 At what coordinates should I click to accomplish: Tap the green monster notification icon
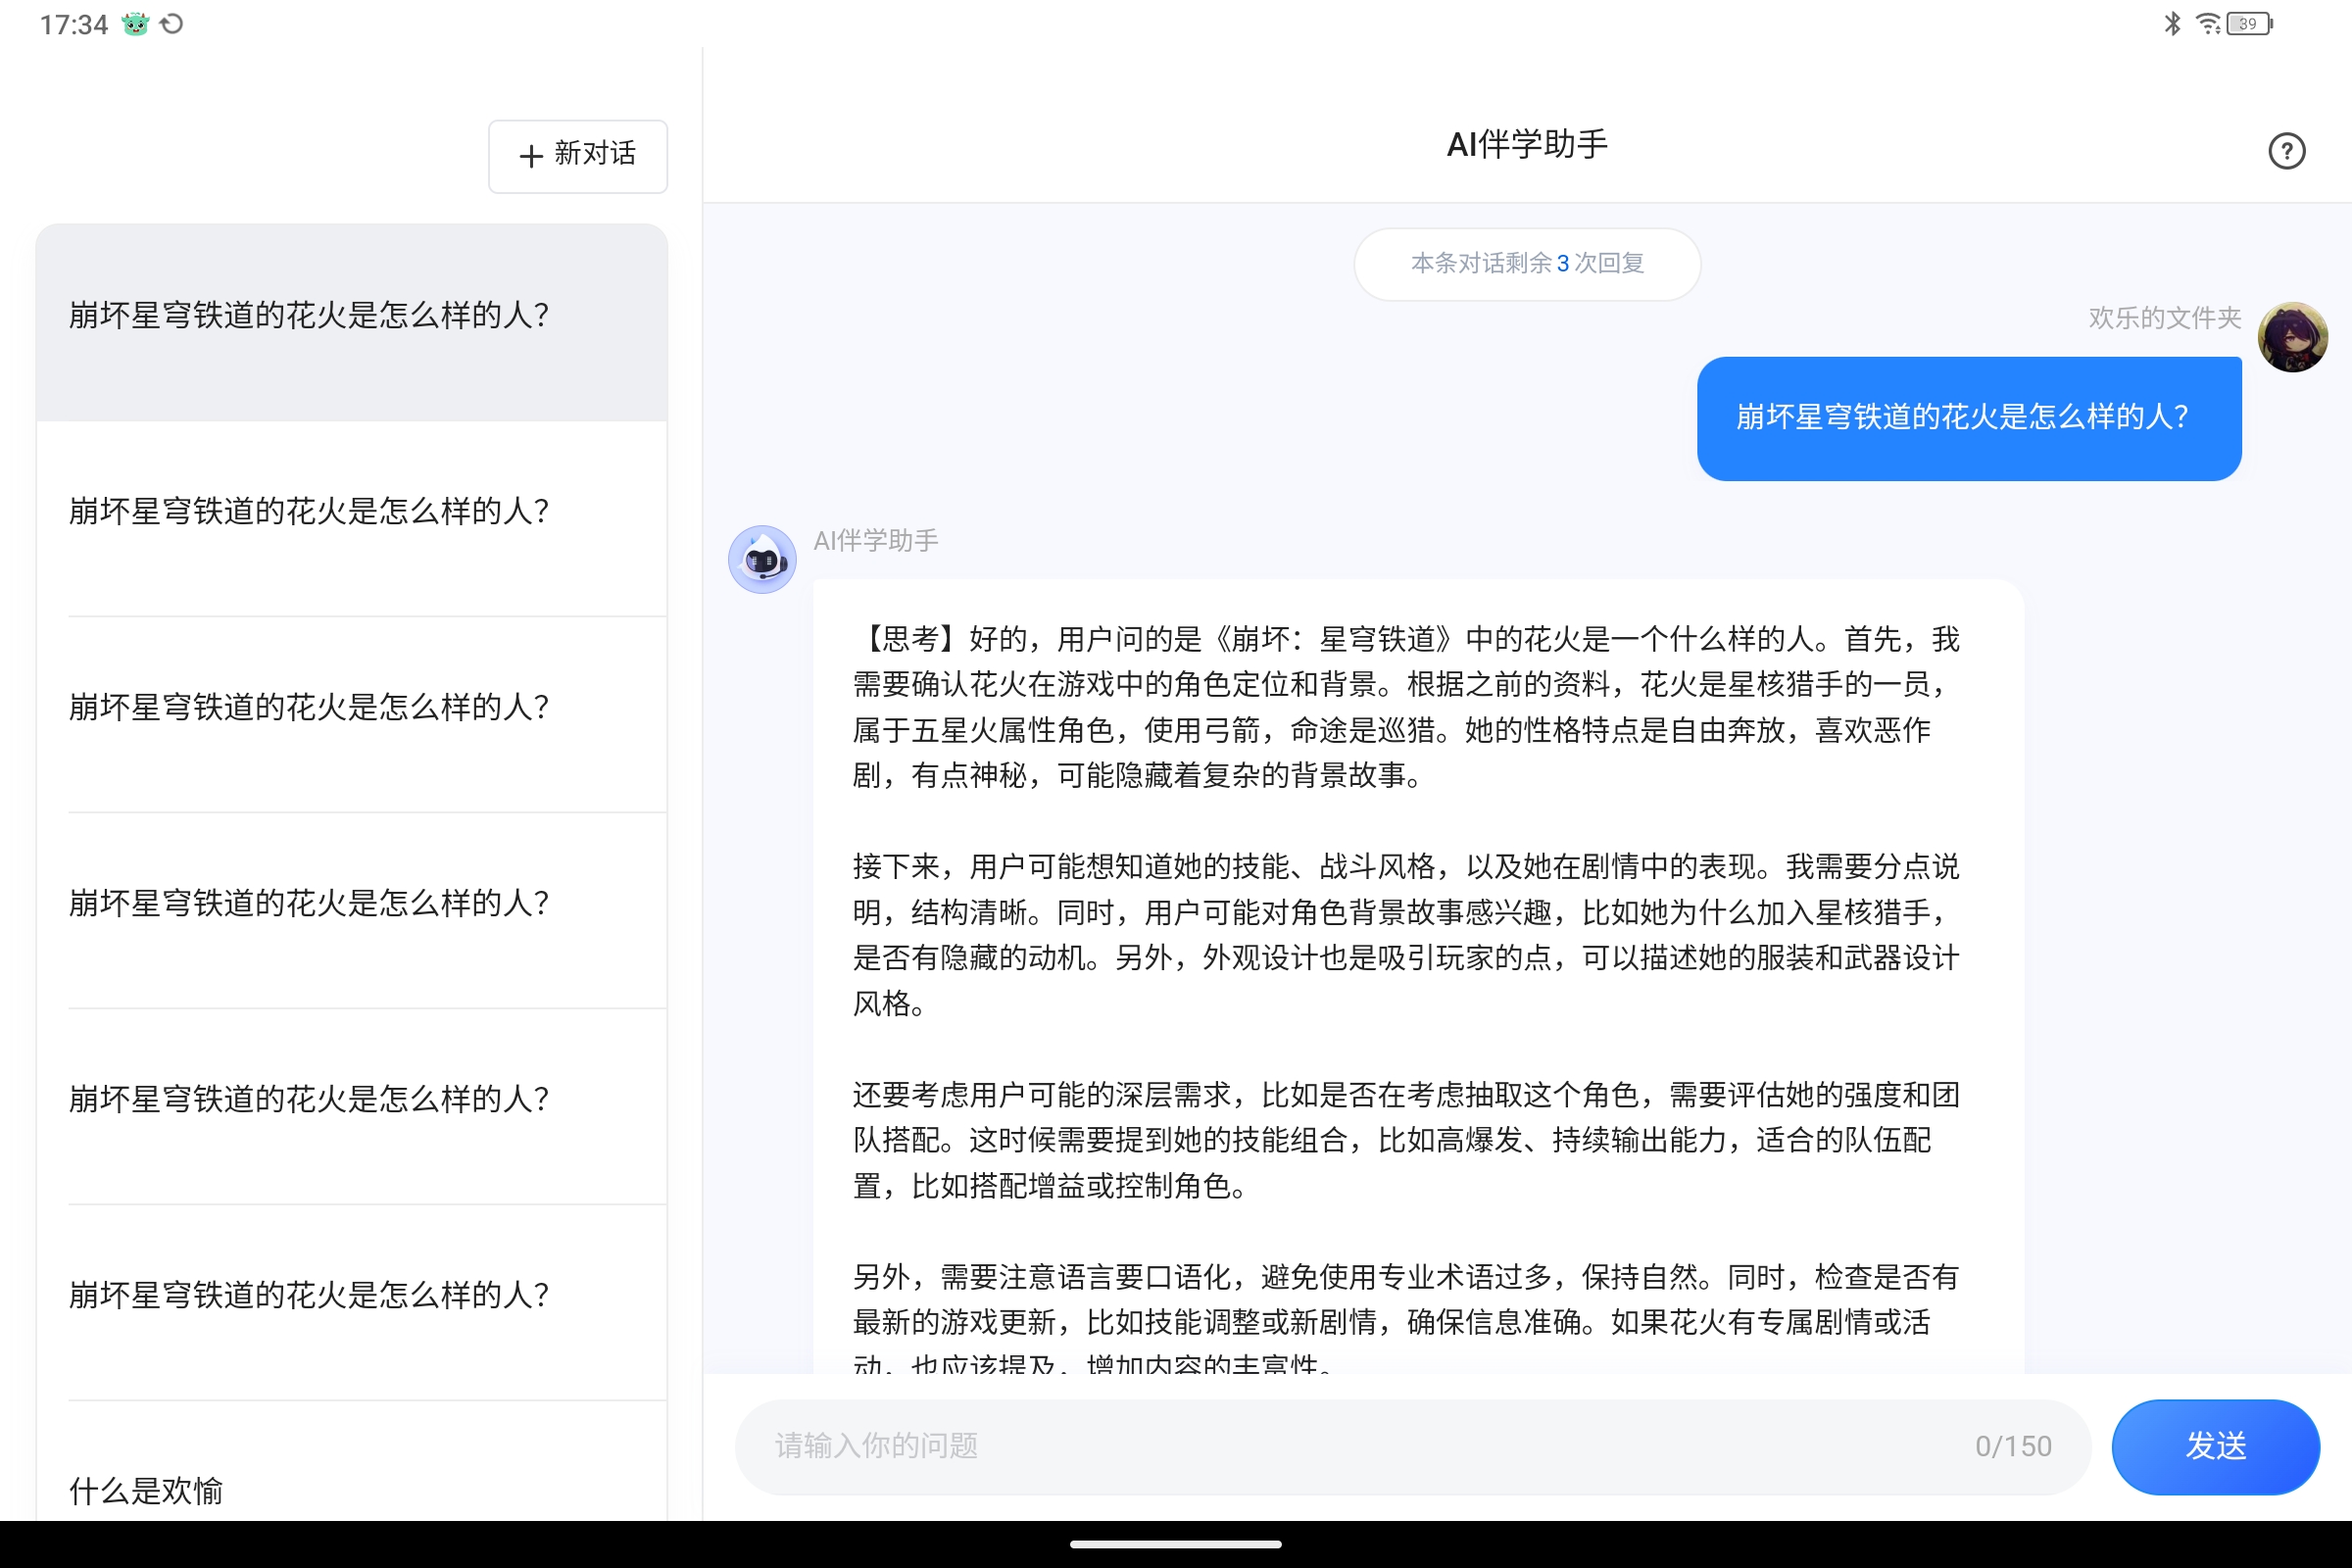coord(135,24)
